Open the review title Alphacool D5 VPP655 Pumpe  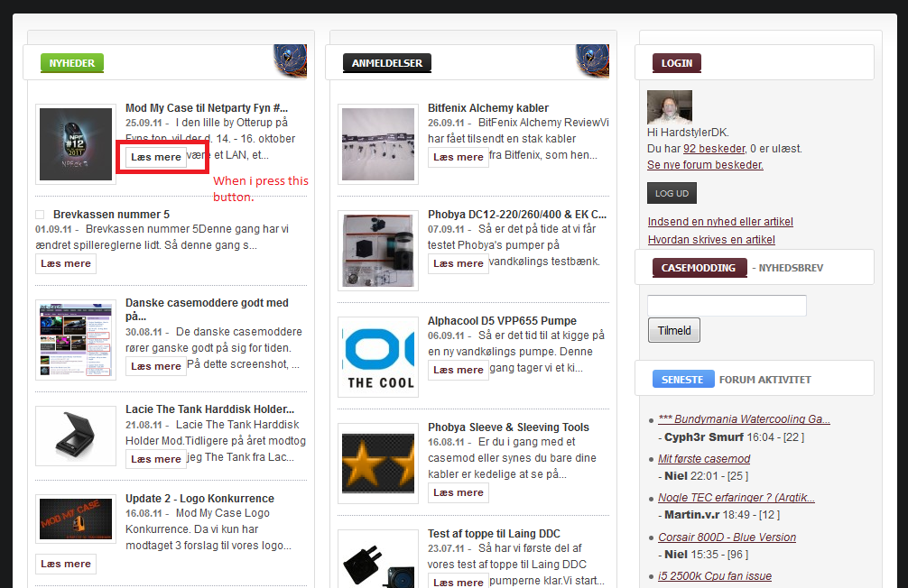pyautogui.click(x=502, y=321)
